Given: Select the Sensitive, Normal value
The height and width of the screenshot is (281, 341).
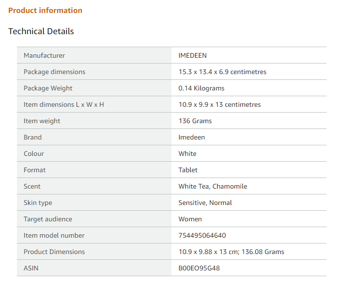Looking at the screenshot, I should (205, 203).
